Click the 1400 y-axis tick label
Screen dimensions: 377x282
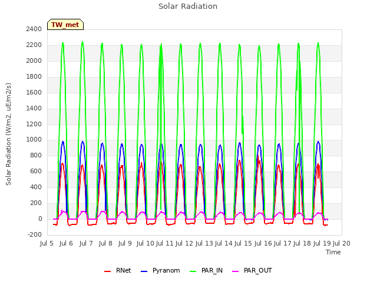pos(34,108)
